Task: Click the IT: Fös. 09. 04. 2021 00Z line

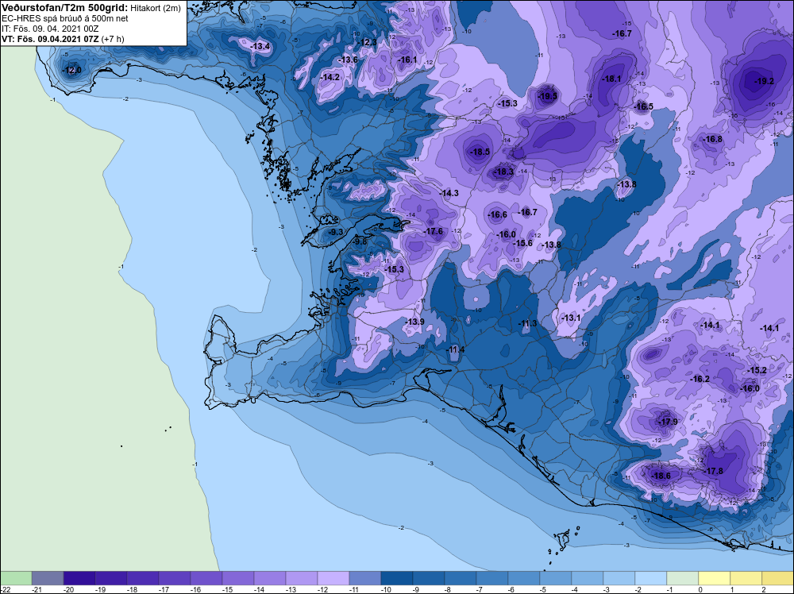Action: (x=50, y=29)
